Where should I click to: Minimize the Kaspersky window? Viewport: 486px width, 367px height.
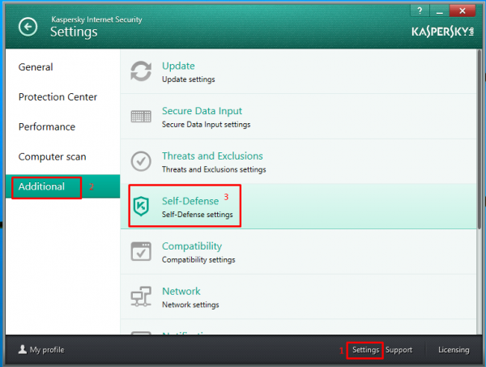pos(439,11)
